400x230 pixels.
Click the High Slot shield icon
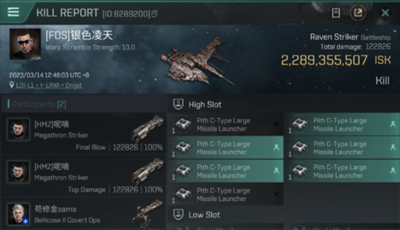(178, 104)
